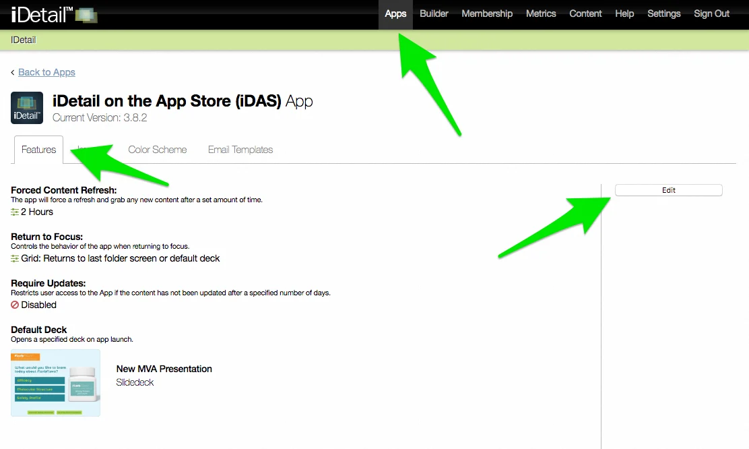Click the Disabled status text
The height and width of the screenshot is (449, 749).
[x=38, y=305]
